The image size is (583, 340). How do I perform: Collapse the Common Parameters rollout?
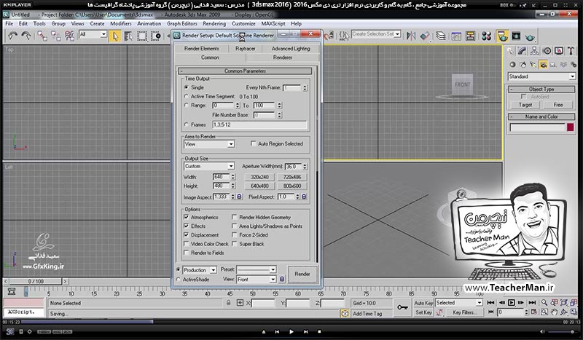245,71
